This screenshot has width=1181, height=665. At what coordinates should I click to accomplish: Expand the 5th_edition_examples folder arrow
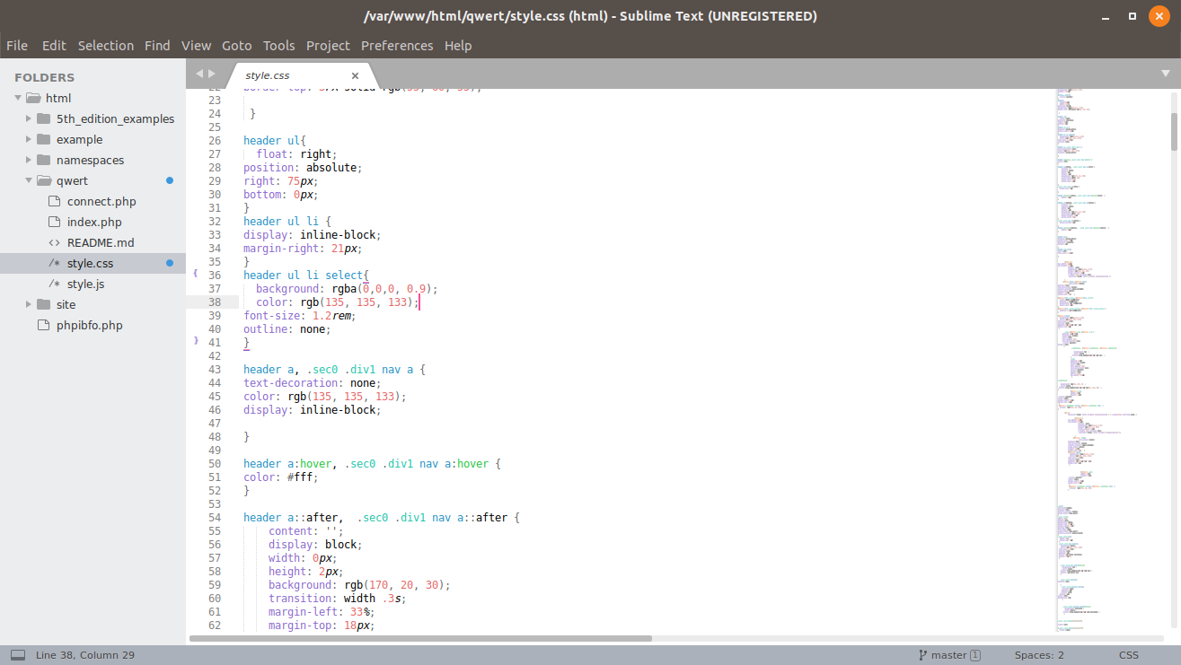(x=29, y=118)
